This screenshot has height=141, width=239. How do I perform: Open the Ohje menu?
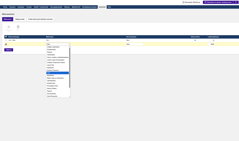pyautogui.click(x=109, y=7)
